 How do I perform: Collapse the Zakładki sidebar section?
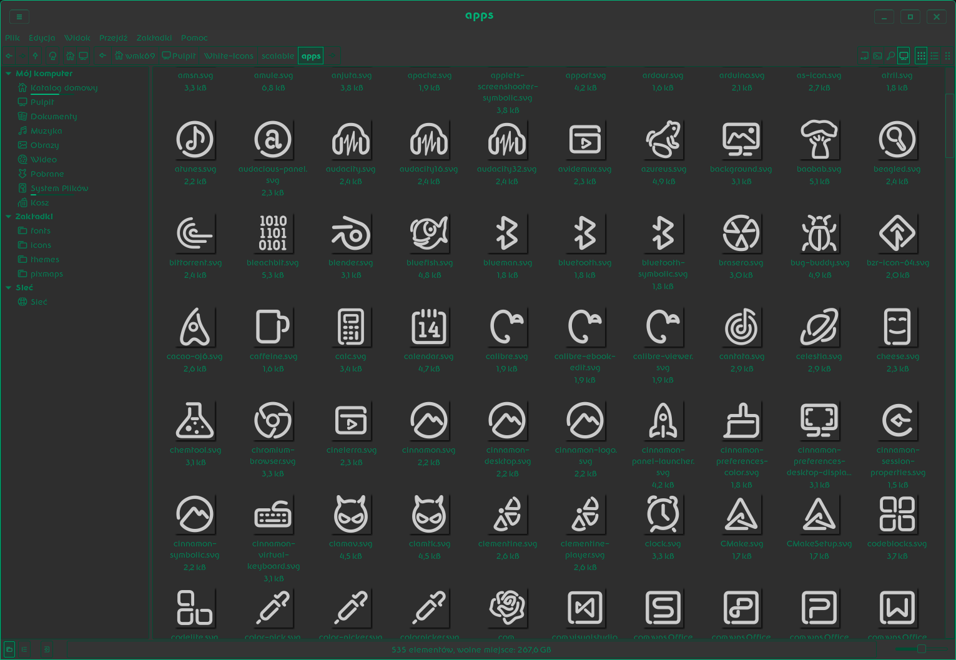click(8, 217)
